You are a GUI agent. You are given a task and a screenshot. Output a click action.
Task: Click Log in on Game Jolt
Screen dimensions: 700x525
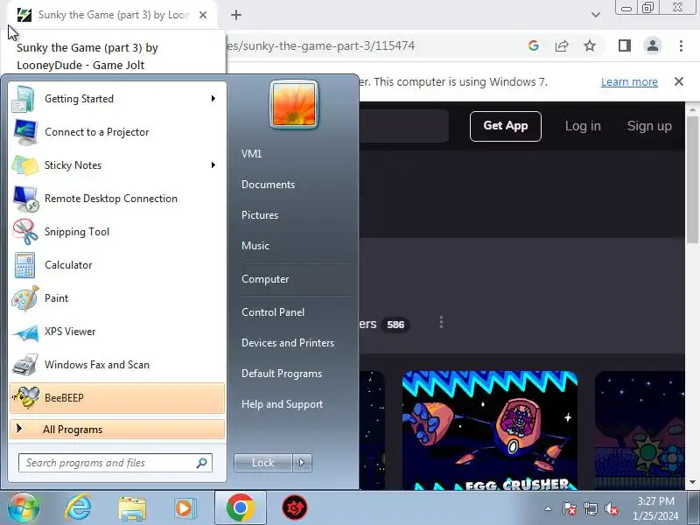[583, 126]
